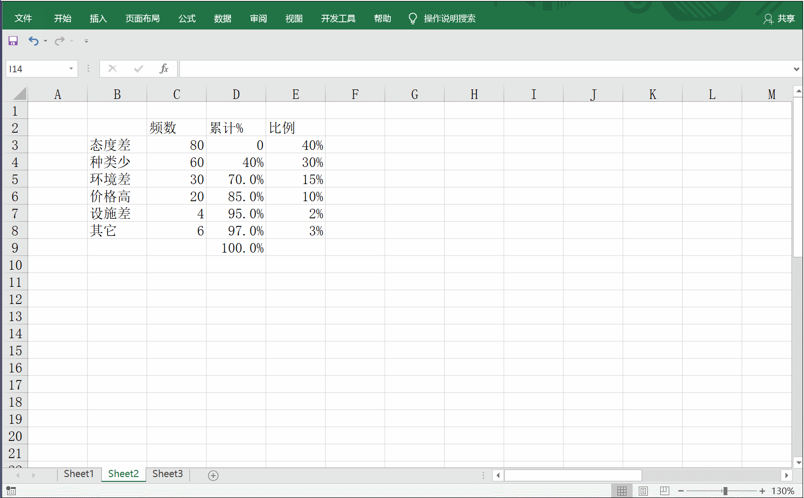Switch to Sheet3 tab

coord(168,474)
